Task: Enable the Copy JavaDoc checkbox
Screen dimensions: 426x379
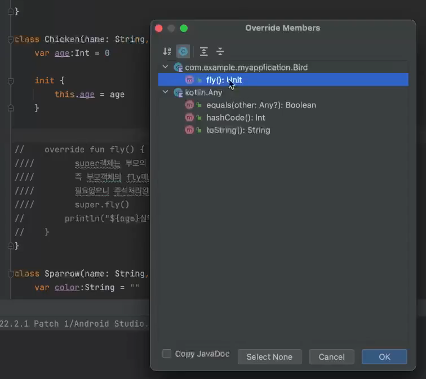Action: (167, 354)
